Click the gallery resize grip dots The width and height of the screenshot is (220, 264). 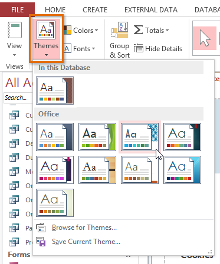coord(210,252)
